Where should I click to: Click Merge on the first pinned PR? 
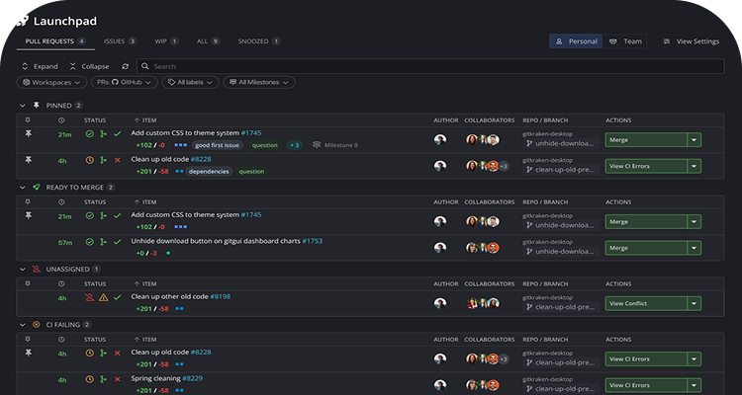[x=646, y=140]
